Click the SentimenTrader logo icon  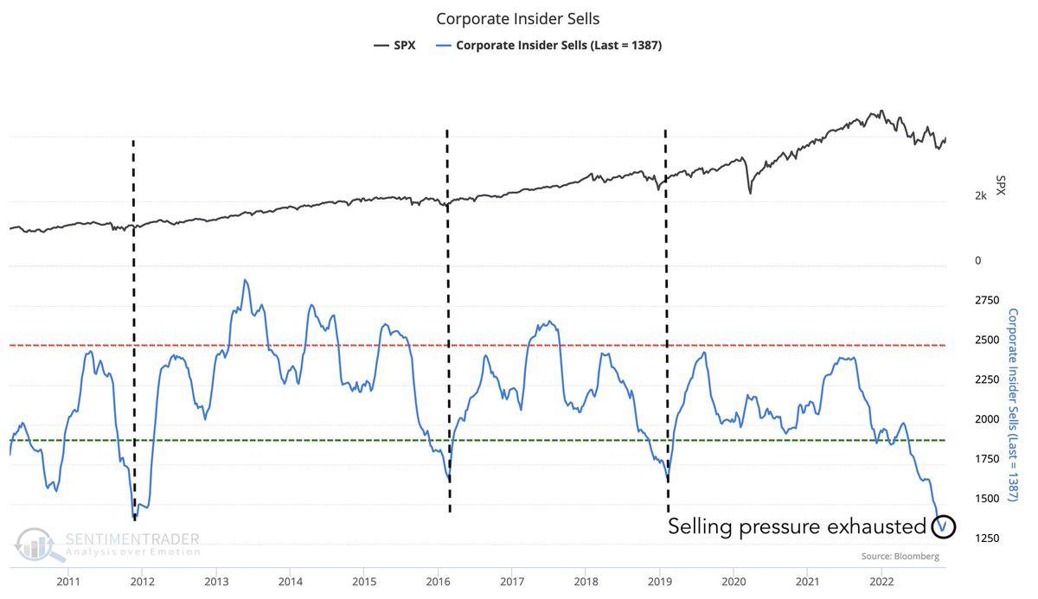point(36,544)
